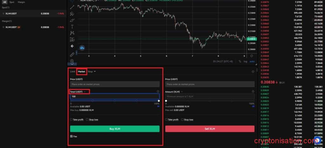Open the Fee link
This screenshot has width=325, height=148.
tap(75, 136)
